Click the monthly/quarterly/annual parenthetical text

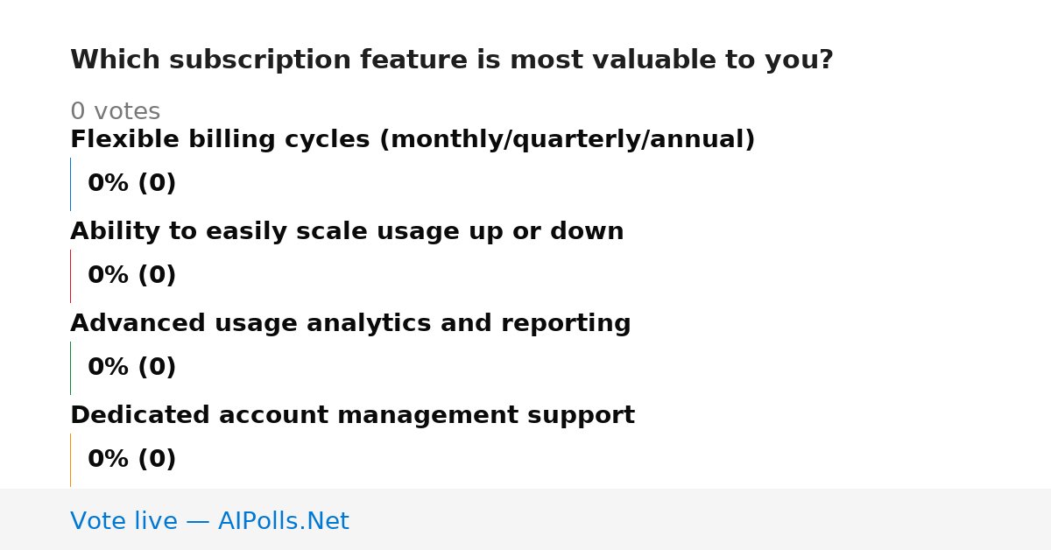point(567,140)
